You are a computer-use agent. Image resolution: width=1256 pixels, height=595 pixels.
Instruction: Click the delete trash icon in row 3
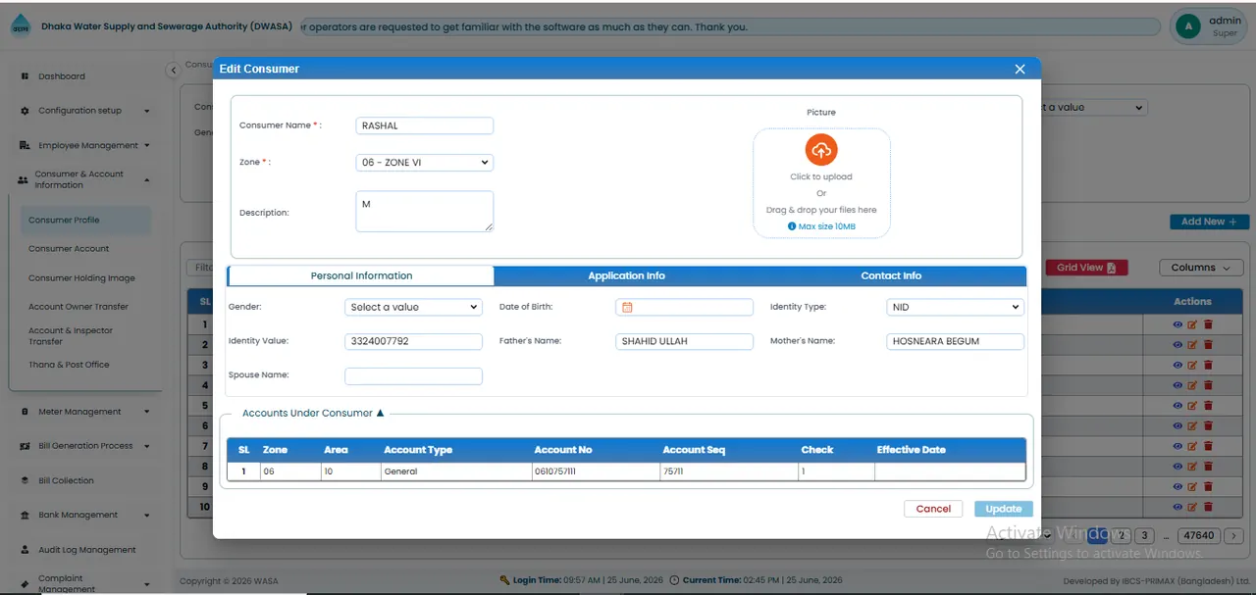tap(1208, 365)
